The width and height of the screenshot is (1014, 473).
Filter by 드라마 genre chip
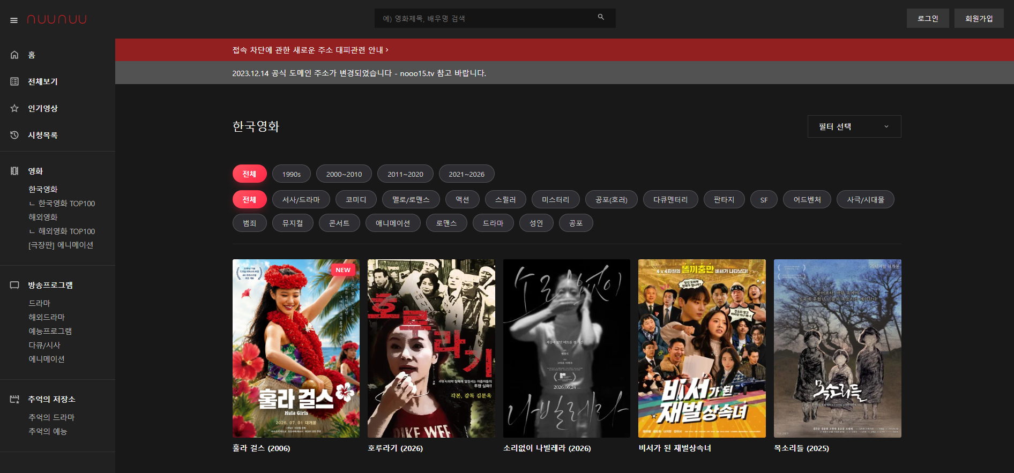(493, 223)
